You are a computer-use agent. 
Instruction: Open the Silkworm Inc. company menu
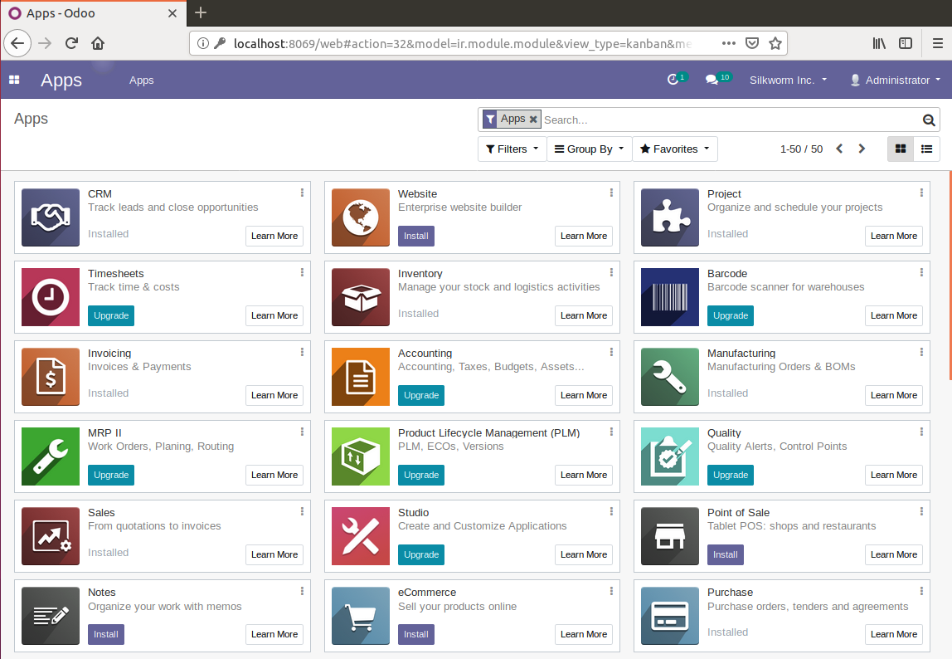coord(788,80)
